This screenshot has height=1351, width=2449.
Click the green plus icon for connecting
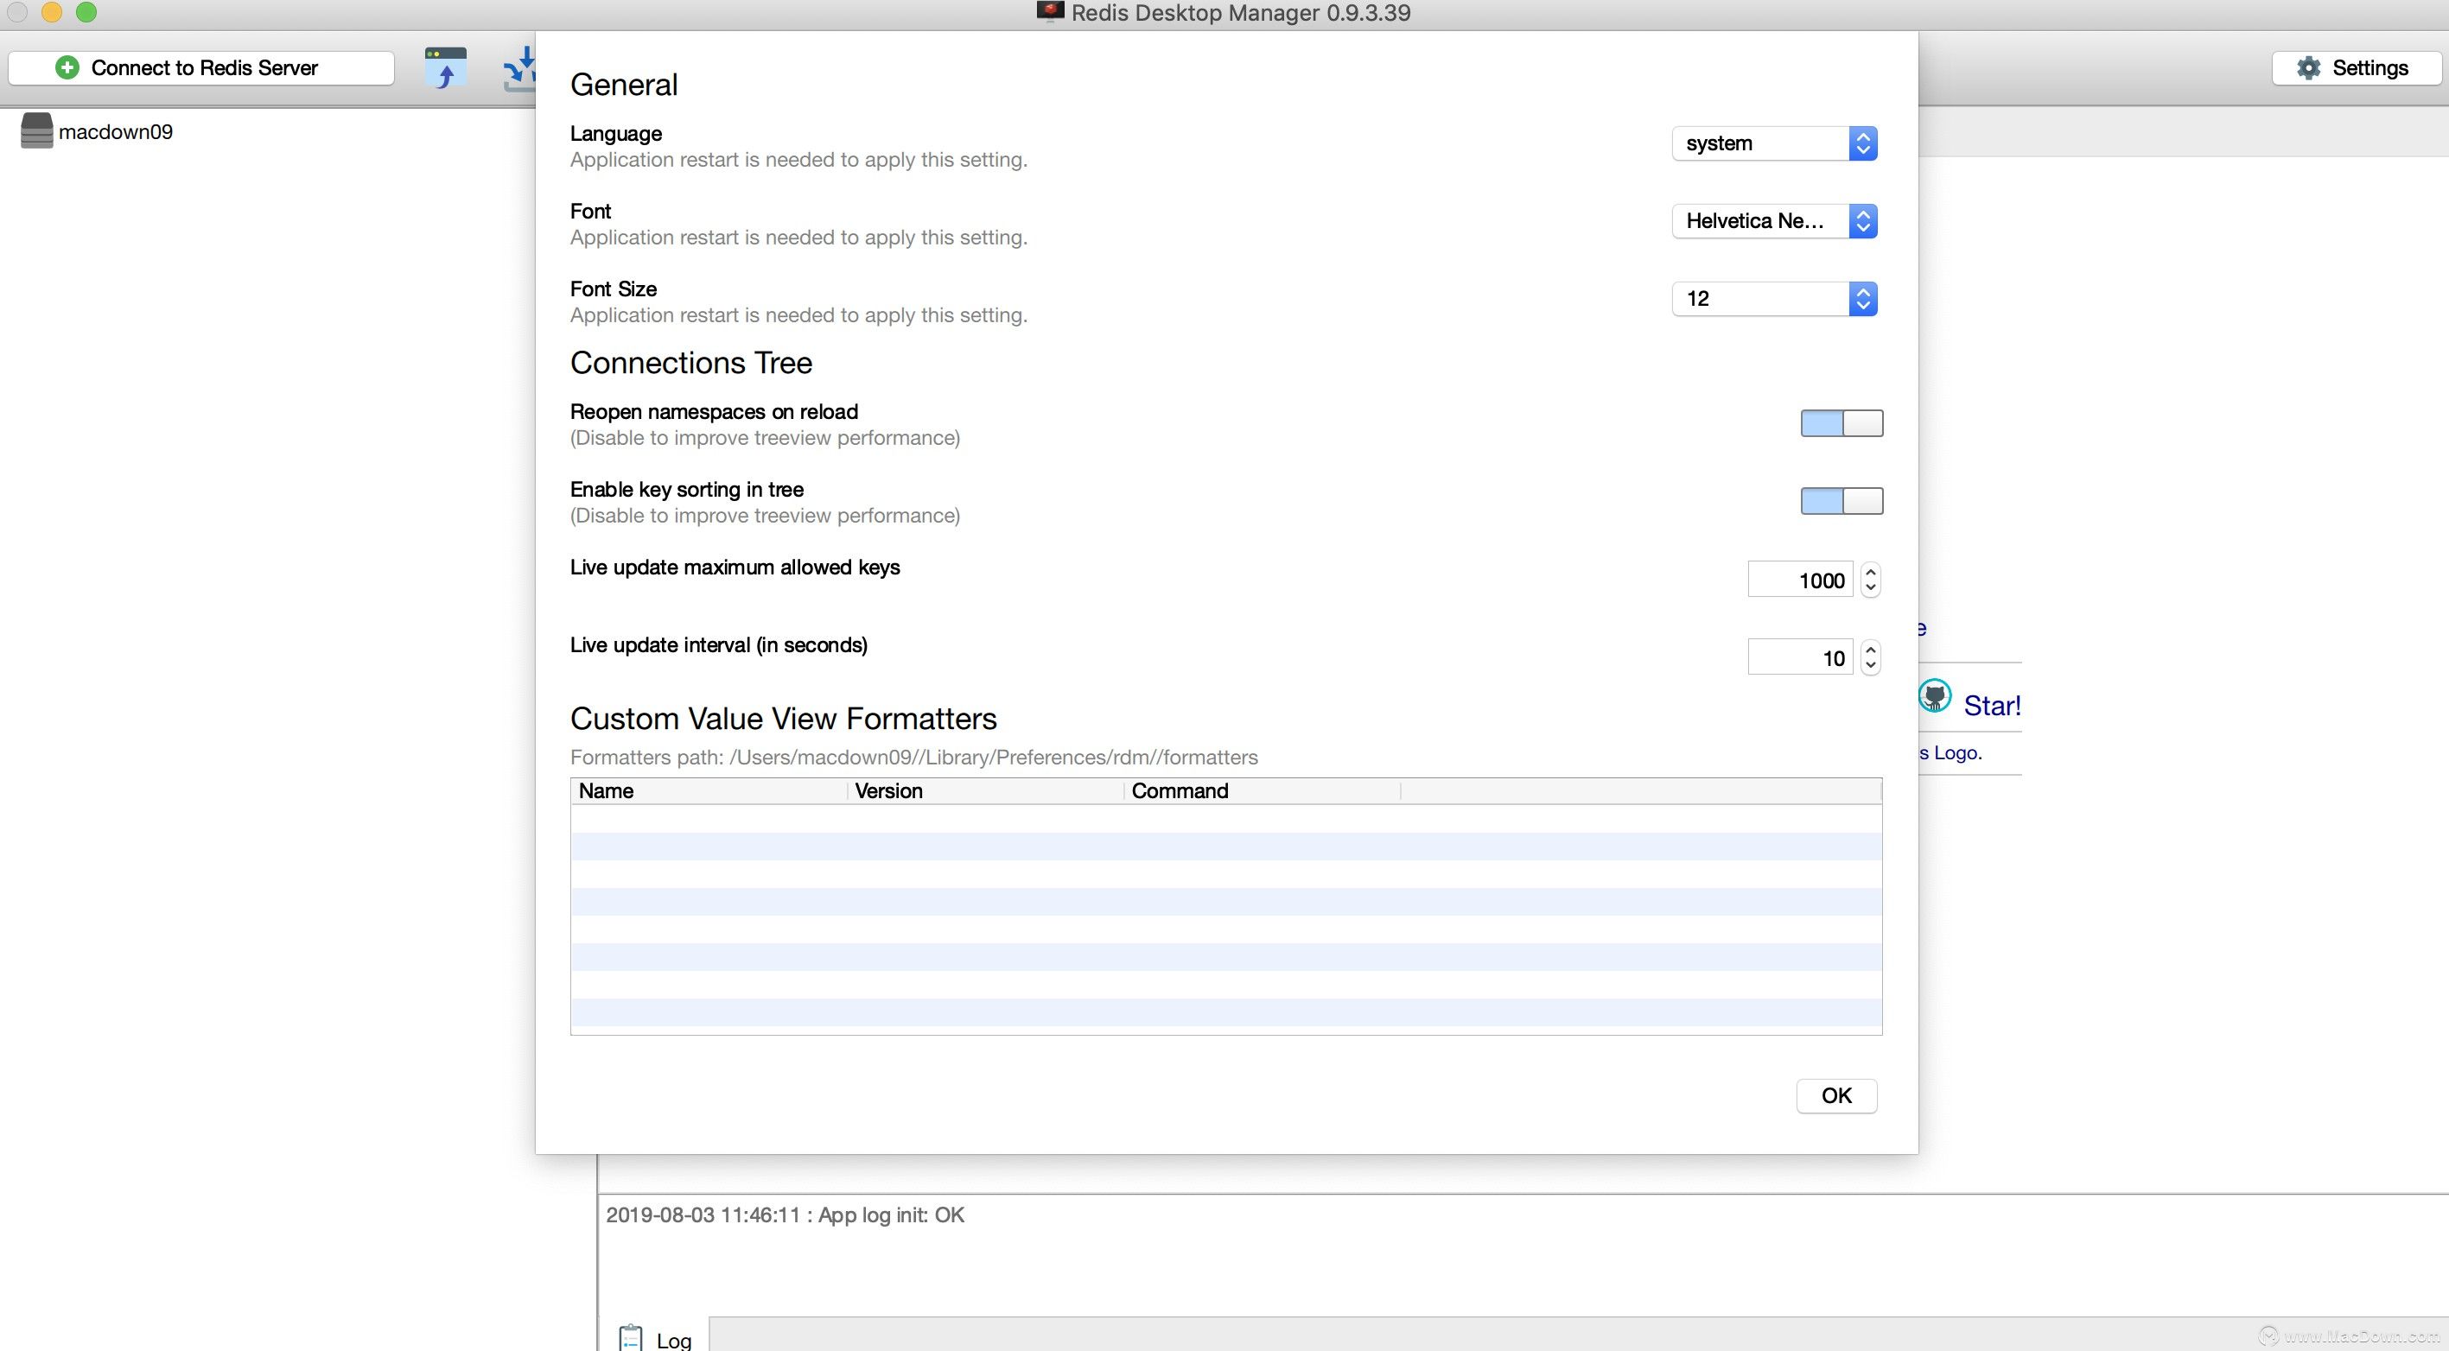click(x=67, y=67)
